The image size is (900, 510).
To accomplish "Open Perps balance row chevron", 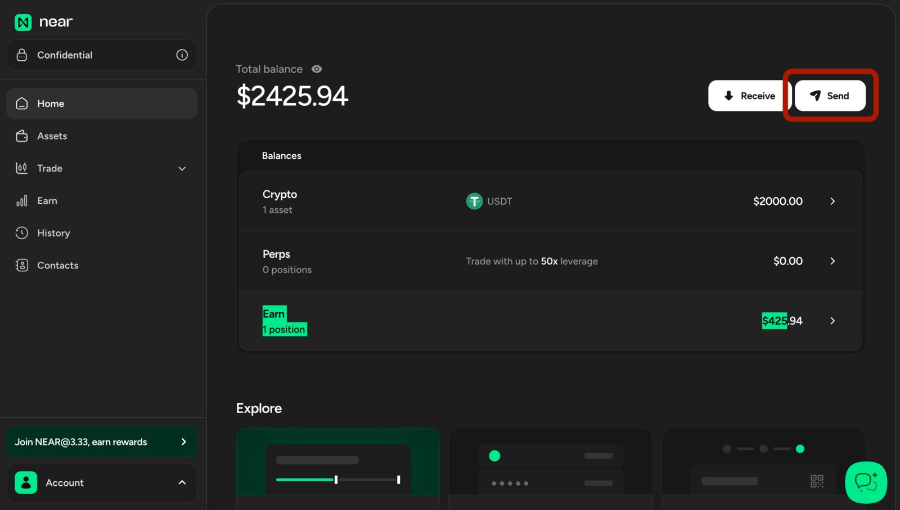I will point(832,261).
